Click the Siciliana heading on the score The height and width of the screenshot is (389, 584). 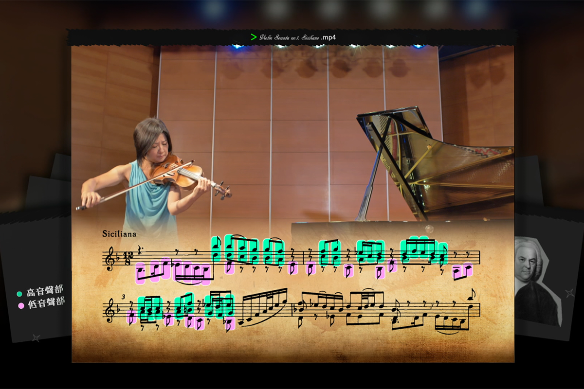tap(119, 234)
